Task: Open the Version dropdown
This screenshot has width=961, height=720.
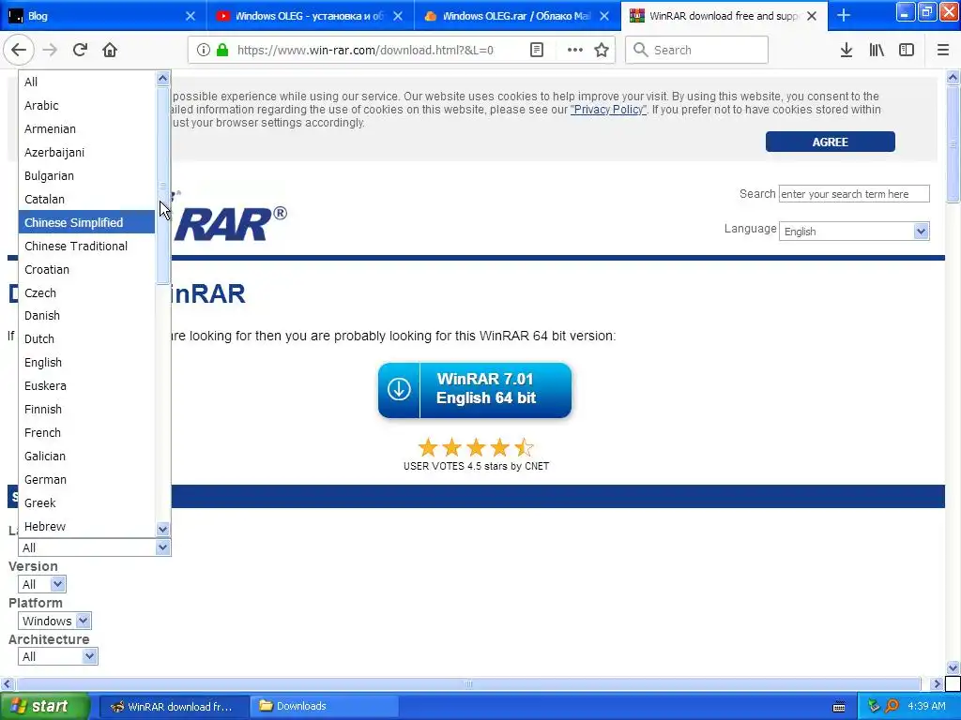Action: click(41, 584)
